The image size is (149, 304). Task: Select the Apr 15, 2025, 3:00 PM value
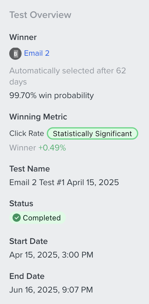pos(51,255)
